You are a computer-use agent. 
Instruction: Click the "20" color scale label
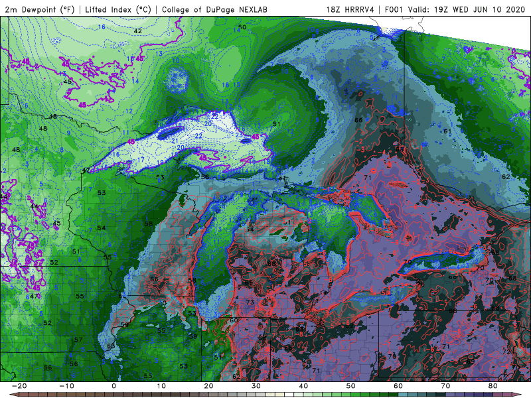(208, 386)
